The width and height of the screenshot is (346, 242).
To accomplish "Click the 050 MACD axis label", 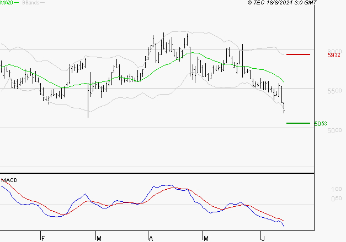I will point(337,199).
